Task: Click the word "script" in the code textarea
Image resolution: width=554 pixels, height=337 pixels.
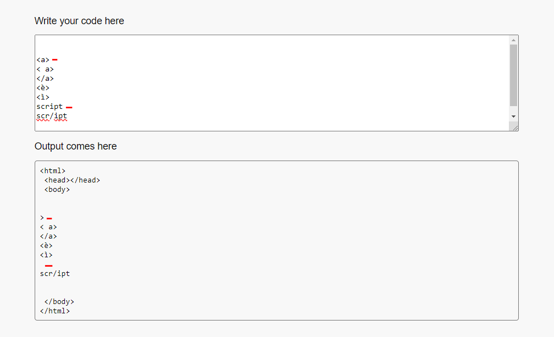Action: point(50,107)
